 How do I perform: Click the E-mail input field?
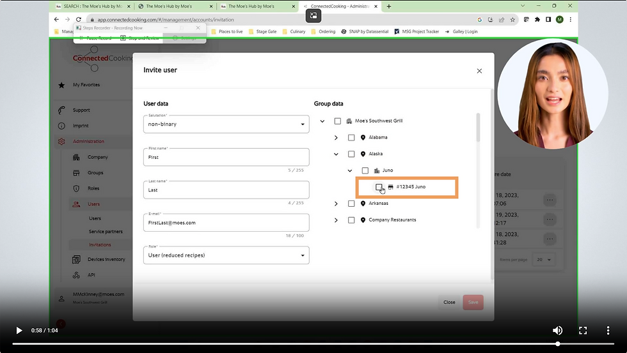coord(226,223)
